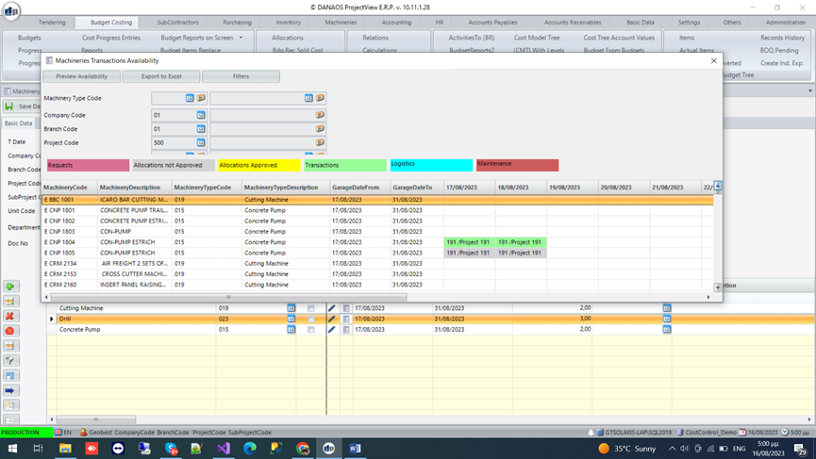816x459 pixels.
Task: Open the Machineries ribbon tab
Action: click(341, 23)
